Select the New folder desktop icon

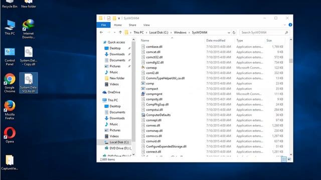tap(29, 4)
